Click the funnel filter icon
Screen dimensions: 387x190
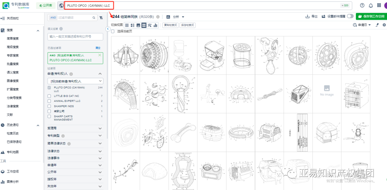pyautogui.click(x=101, y=18)
